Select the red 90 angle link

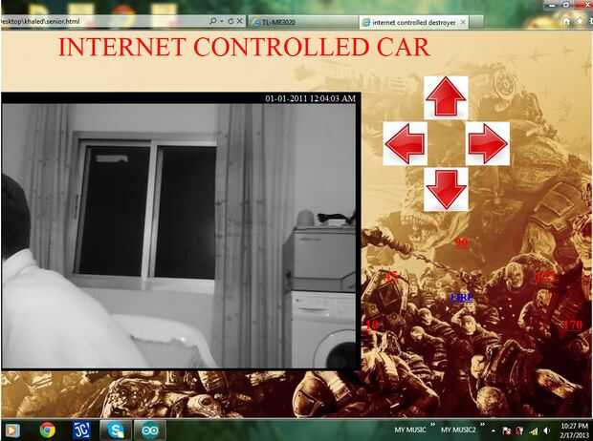click(462, 242)
